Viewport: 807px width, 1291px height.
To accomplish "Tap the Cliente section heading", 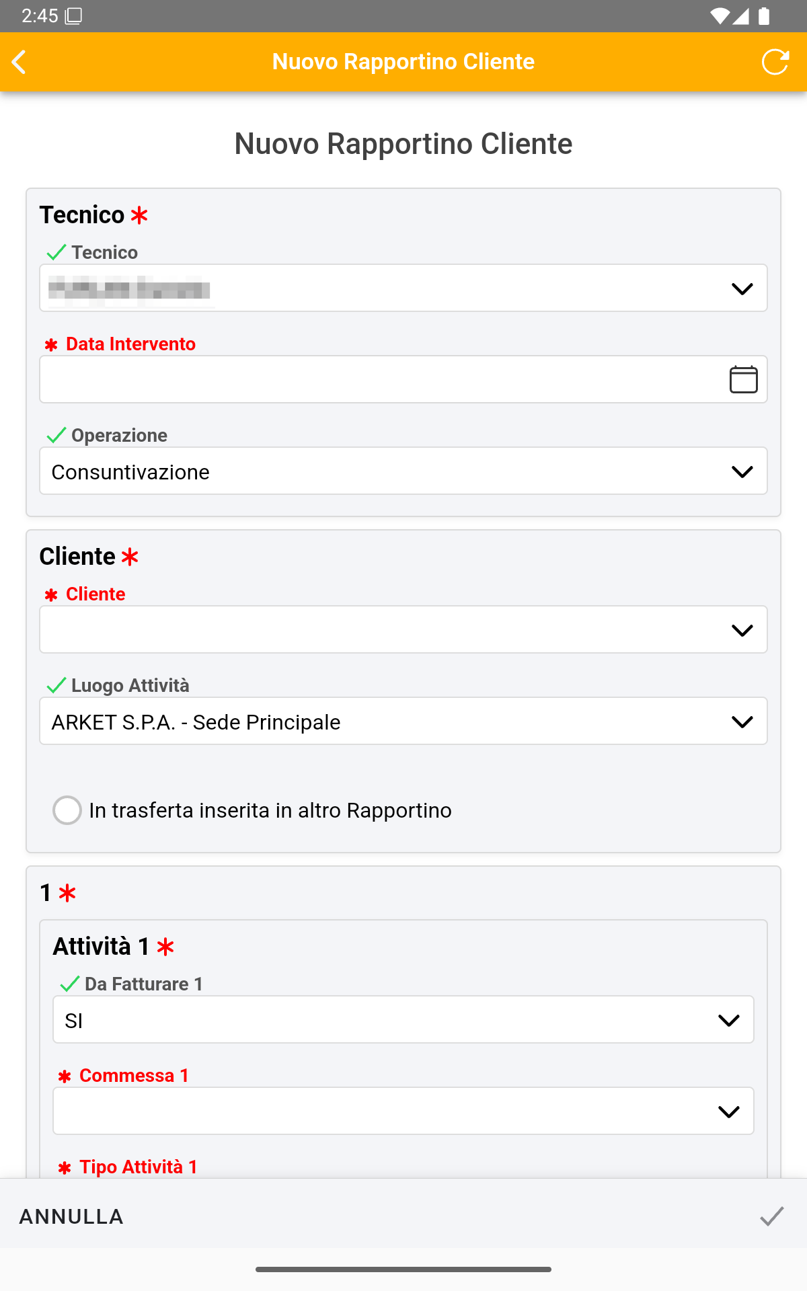I will (77, 556).
